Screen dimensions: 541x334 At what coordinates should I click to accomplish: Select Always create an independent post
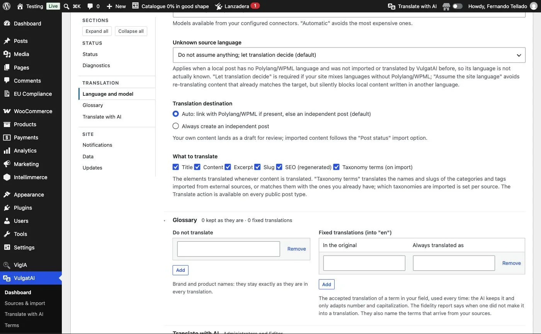coord(176,126)
